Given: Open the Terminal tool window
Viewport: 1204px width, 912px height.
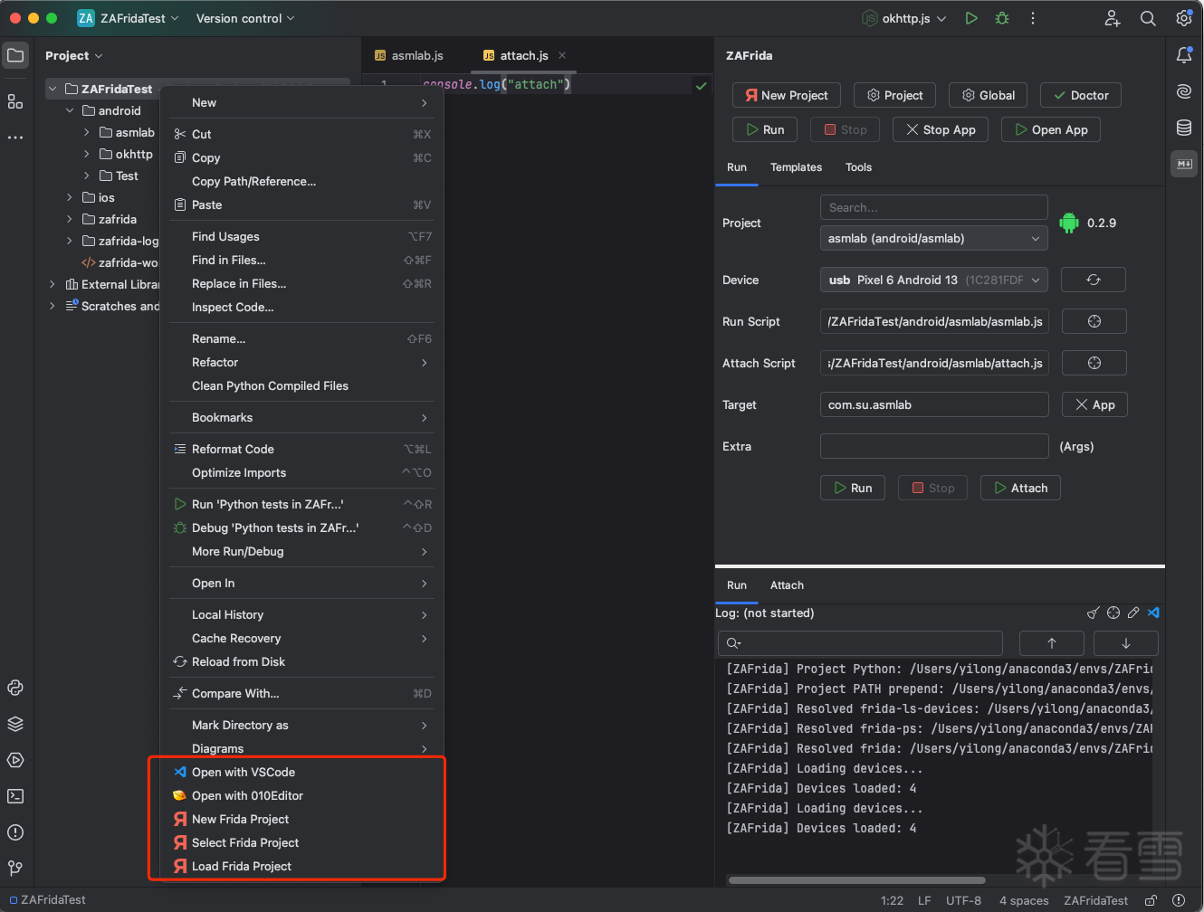Looking at the screenshot, I should [x=15, y=796].
